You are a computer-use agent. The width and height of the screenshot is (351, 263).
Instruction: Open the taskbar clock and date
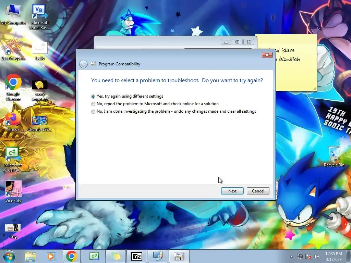pos(334,256)
